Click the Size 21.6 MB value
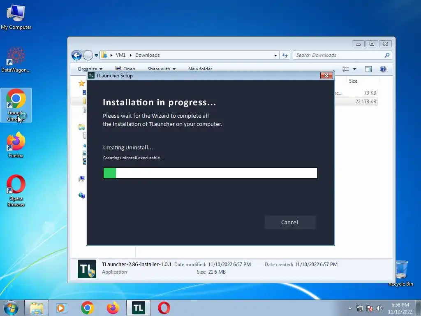421x316 pixels. [217, 272]
